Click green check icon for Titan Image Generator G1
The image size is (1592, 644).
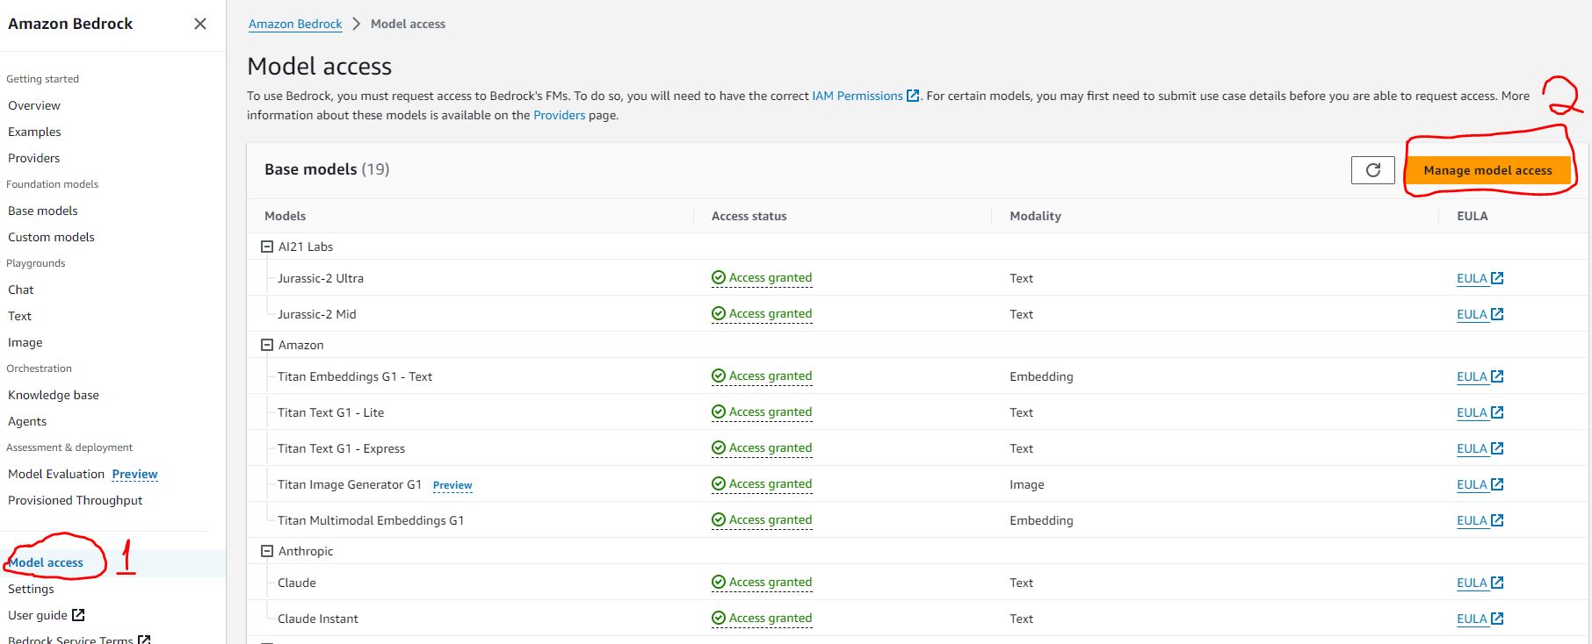[719, 484]
